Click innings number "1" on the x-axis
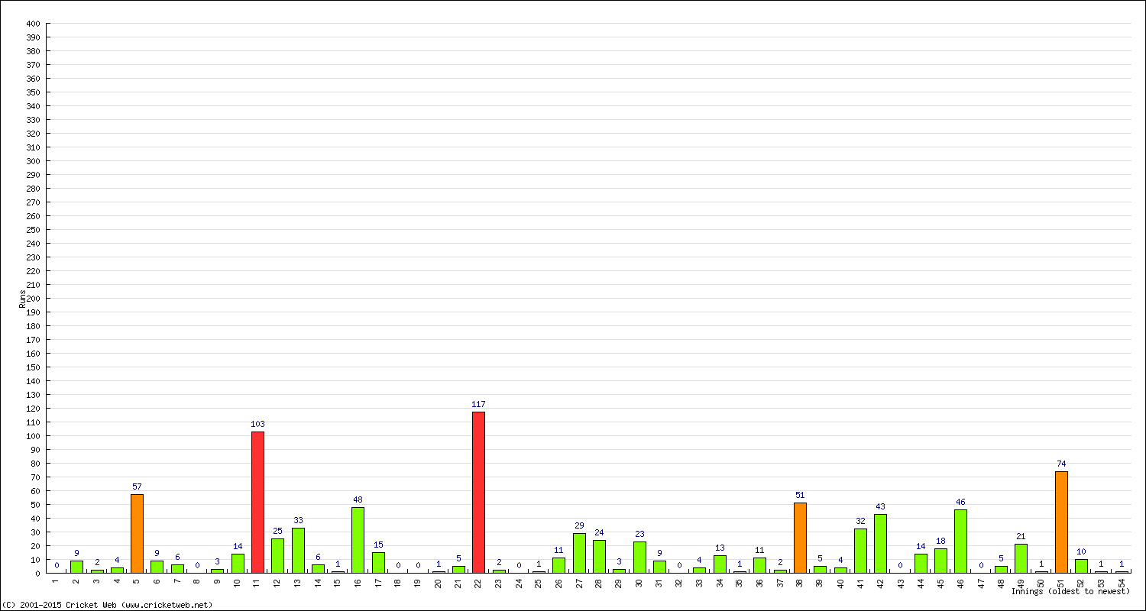Image resolution: width=1146 pixels, height=611 pixels. click(x=57, y=580)
